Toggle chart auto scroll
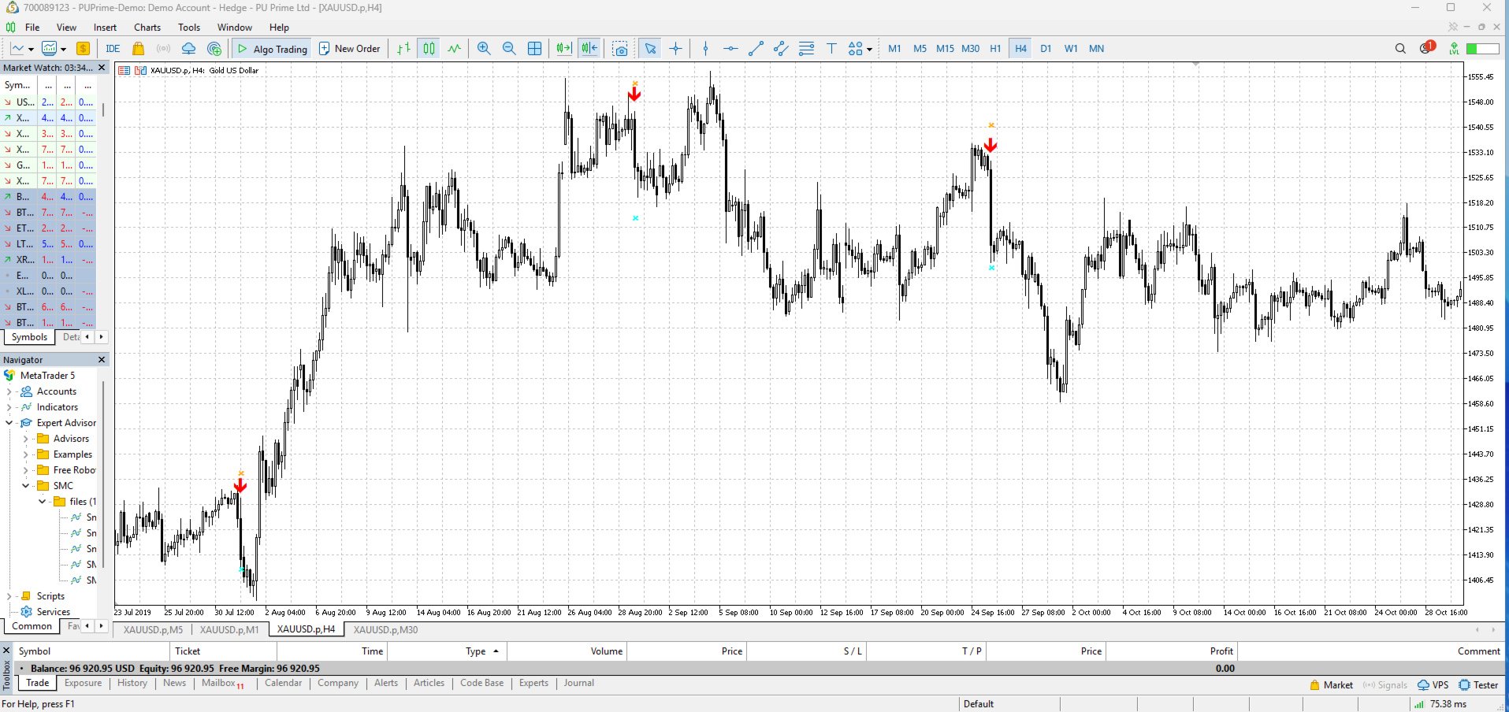 [563, 49]
